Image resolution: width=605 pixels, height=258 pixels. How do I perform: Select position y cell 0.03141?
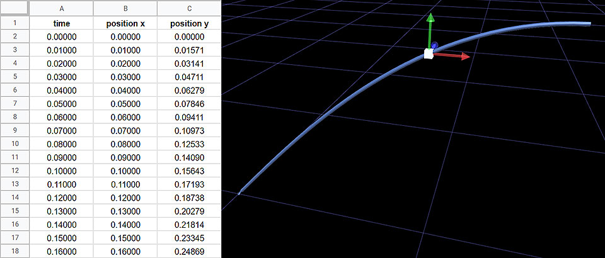189,64
